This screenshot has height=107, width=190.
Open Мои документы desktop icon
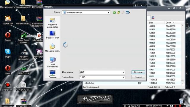pos(8,4)
